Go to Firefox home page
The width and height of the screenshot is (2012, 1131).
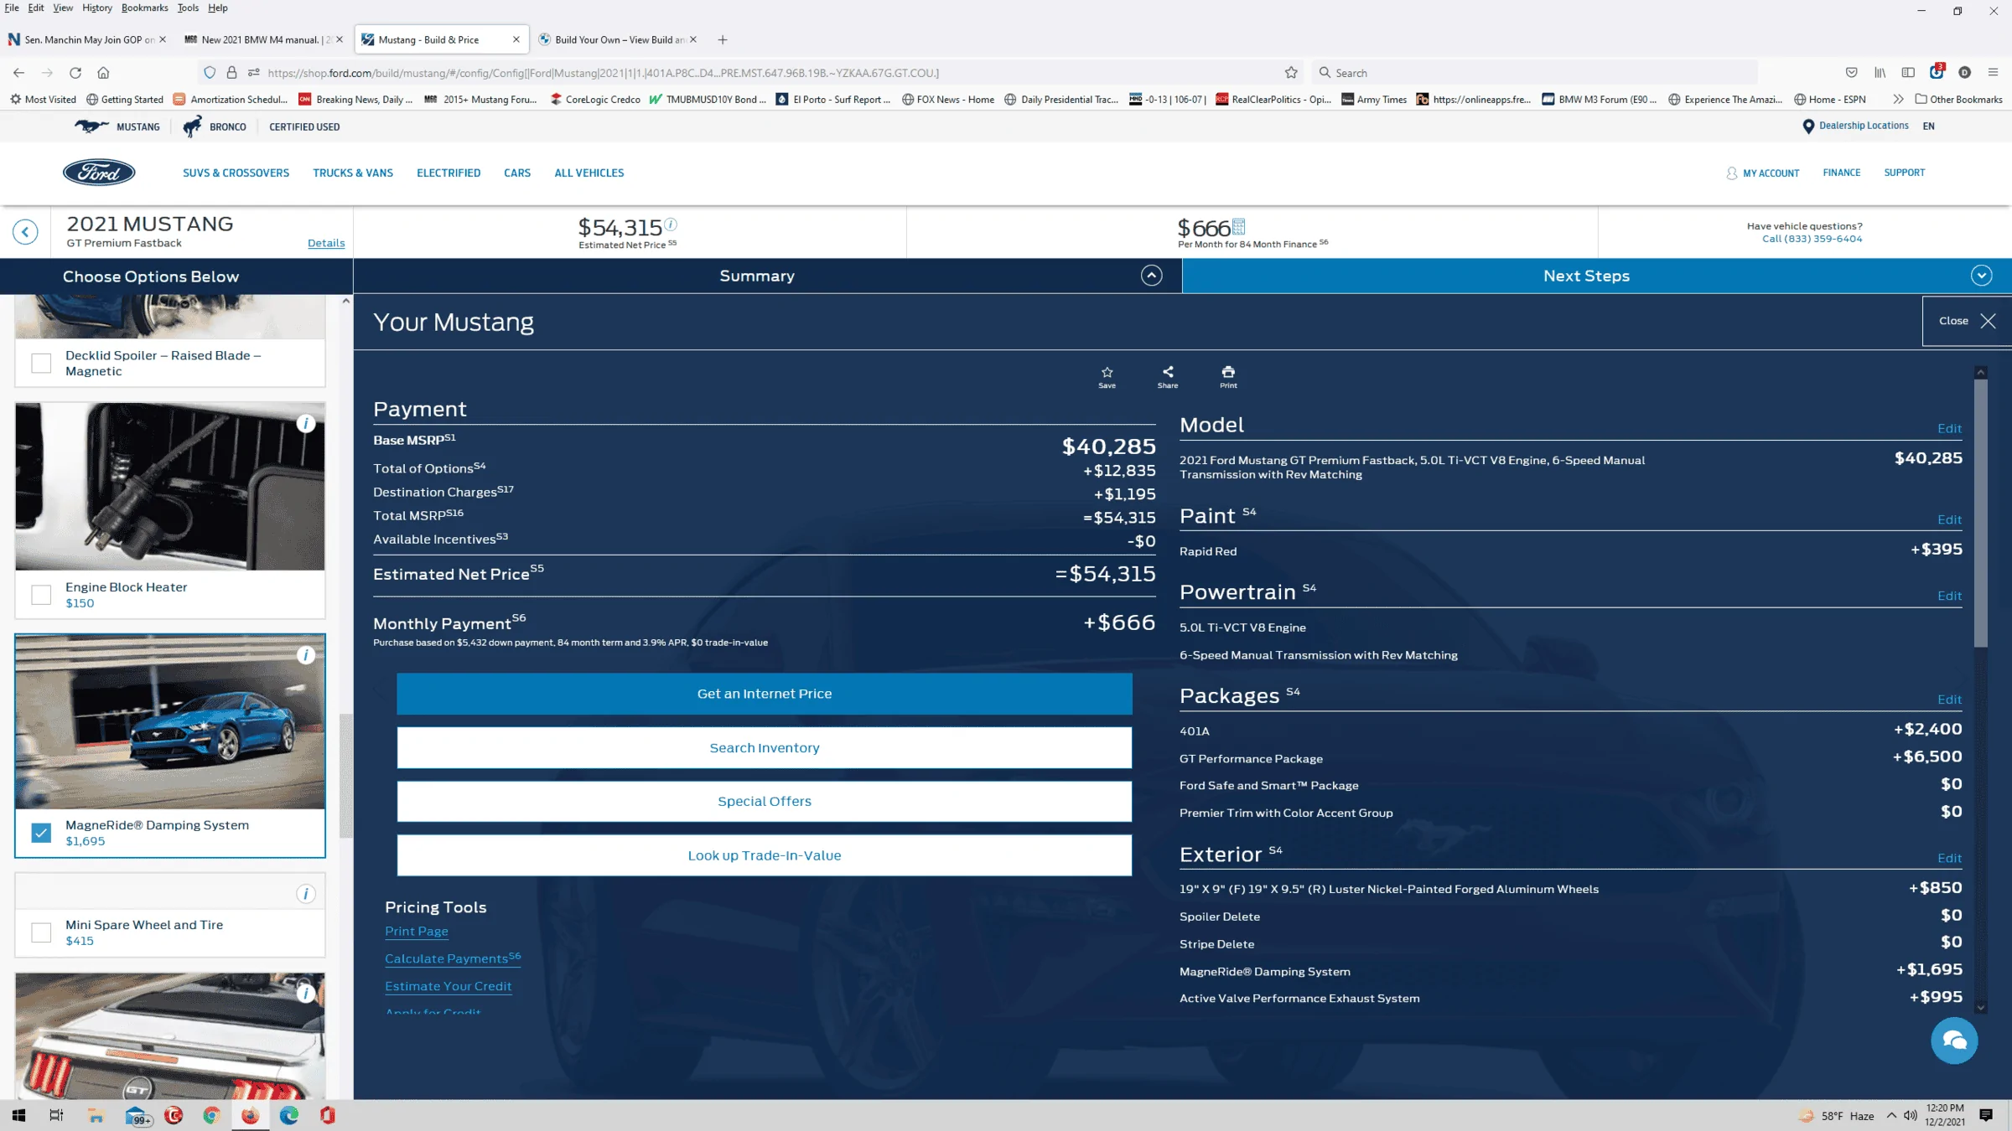pyautogui.click(x=103, y=73)
